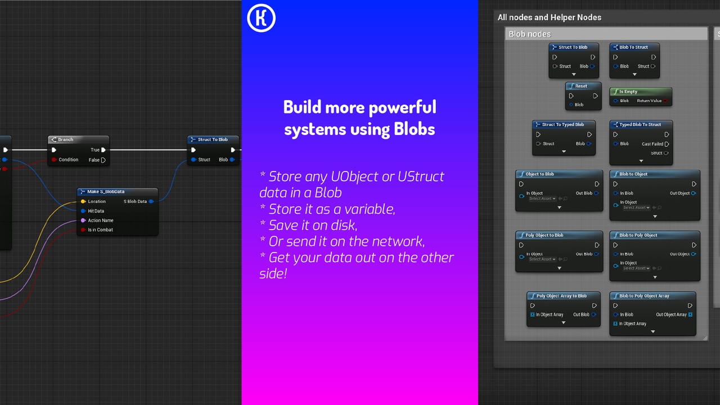Open Select Asset dropdown on Blob to Object node
Image resolution: width=720 pixels, height=405 pixels.
point(637,208)
